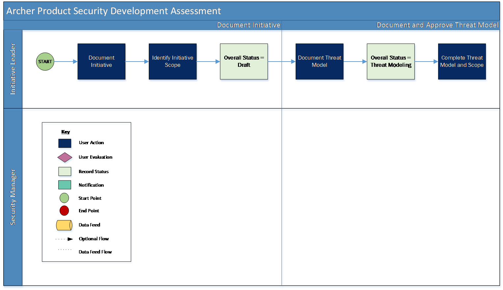Click Overall Status = Threat Modeling box
Screen dimensions: 503x290
coord(391,62)
